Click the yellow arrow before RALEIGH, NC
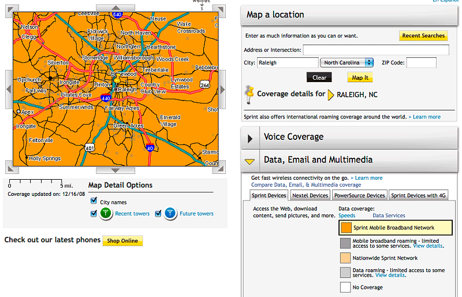The width and height of the screenshot is (462, 297). 331,95
